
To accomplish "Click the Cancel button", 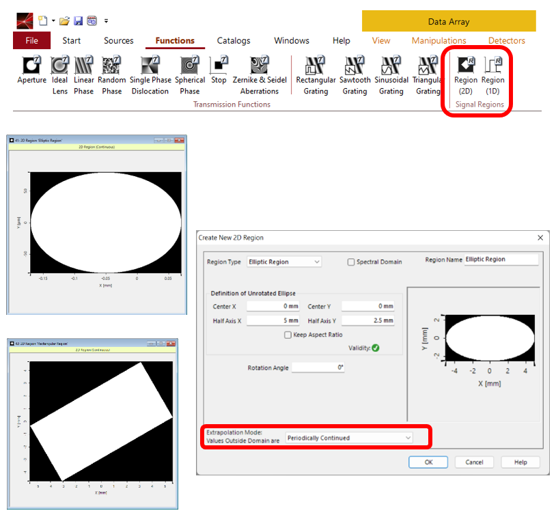I will 474,462.
